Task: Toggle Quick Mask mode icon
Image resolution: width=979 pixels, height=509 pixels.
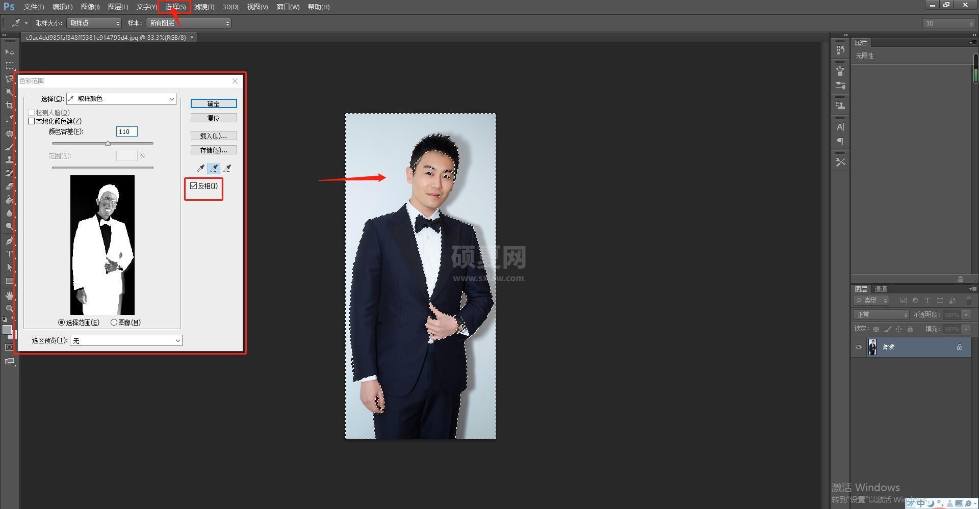Action: pyautogui.click(x=9, y=347)
